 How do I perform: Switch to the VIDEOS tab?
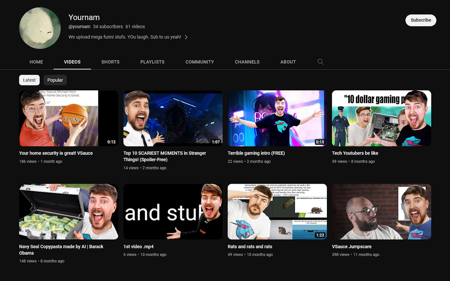[x=72, y=62]
